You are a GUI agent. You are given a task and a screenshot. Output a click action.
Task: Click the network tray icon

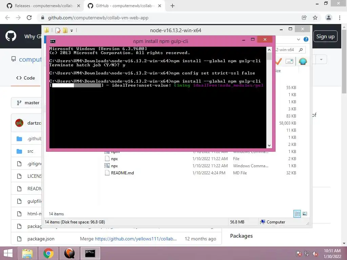click(x=307, y=254)
